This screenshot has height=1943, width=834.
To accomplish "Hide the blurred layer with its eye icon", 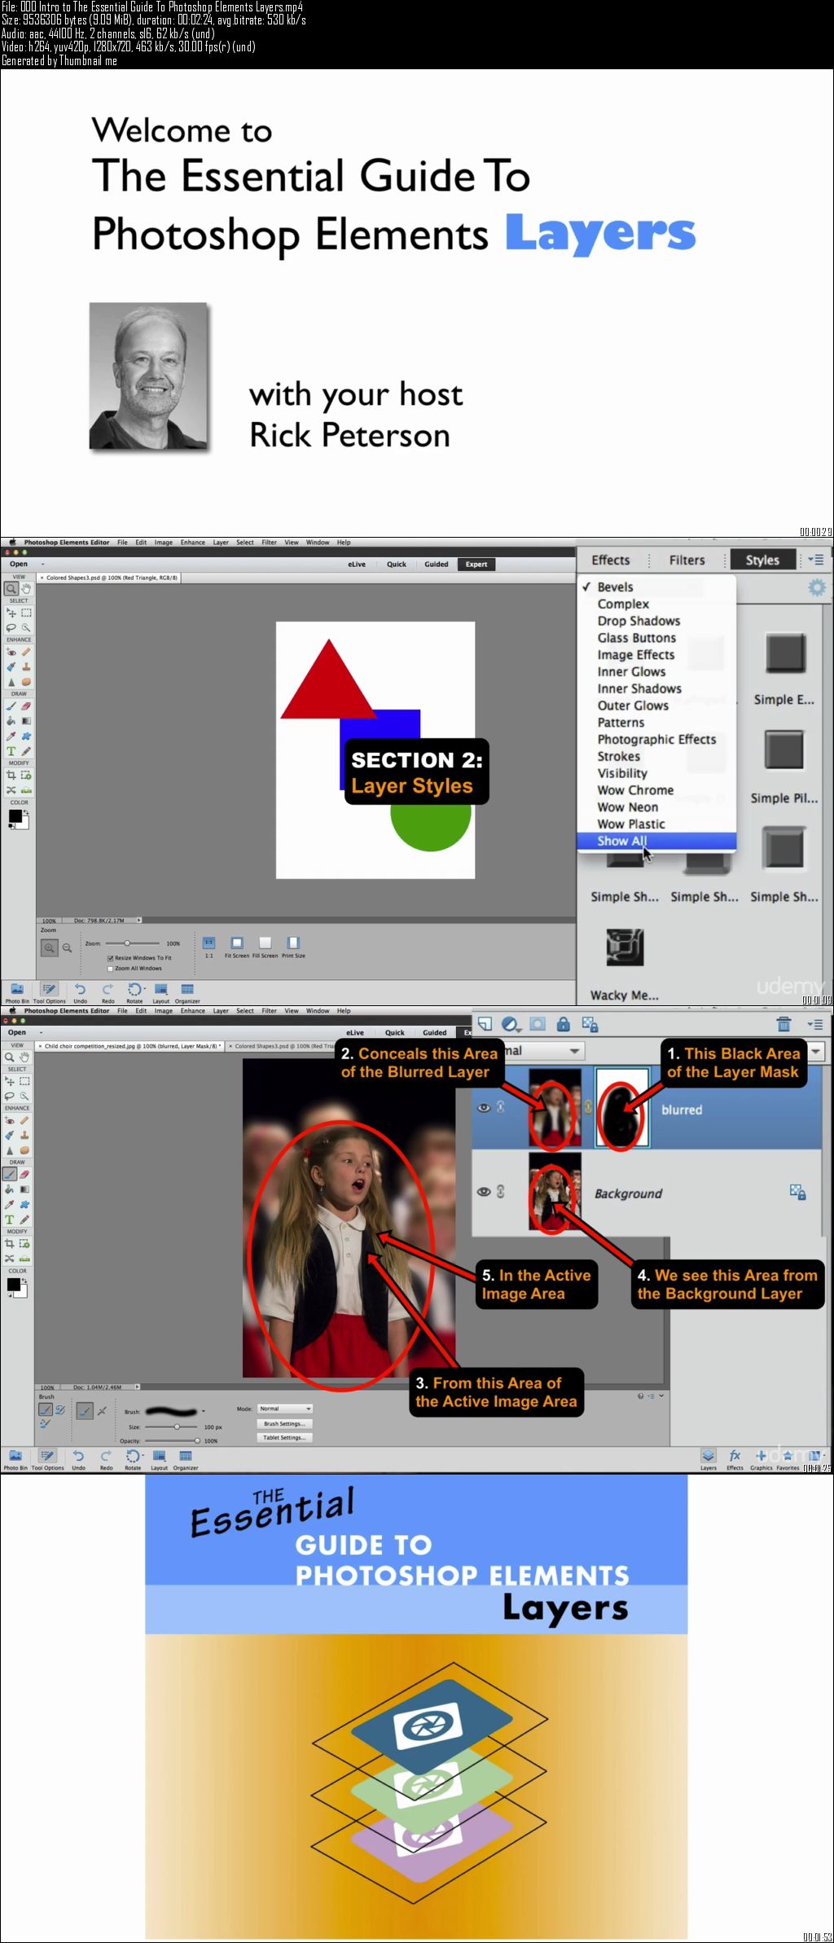I will pos(484,1107).
